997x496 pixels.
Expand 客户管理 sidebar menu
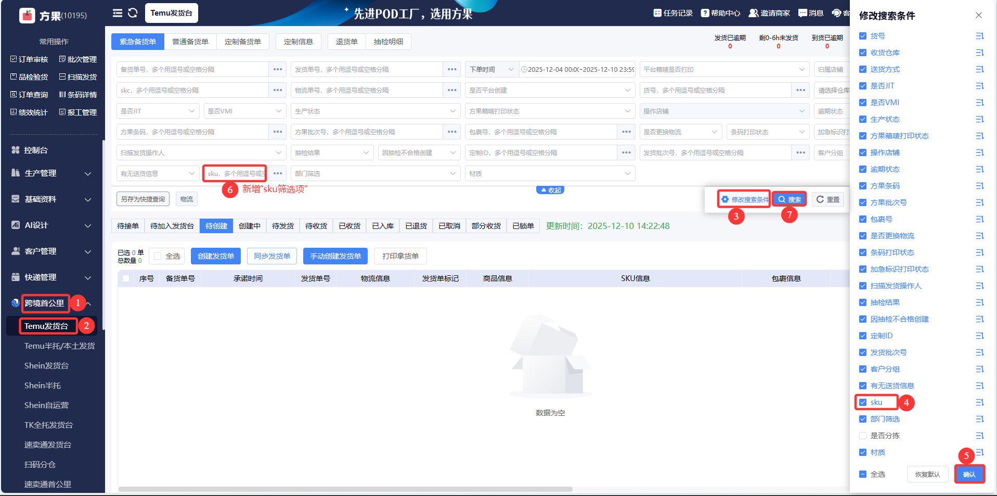(x=51, y=251)
